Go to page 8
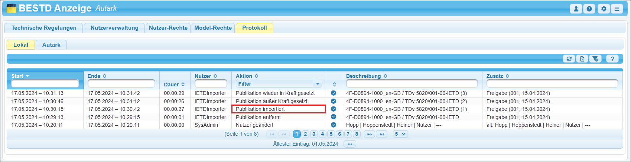 [357, 134]
